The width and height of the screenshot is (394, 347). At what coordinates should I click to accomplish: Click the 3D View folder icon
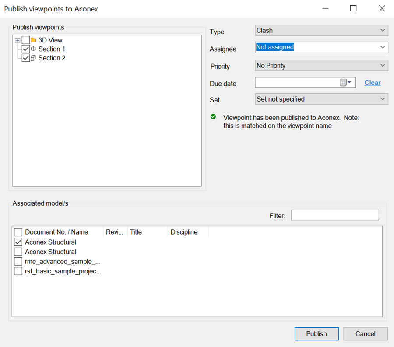(x=33, y=40)
